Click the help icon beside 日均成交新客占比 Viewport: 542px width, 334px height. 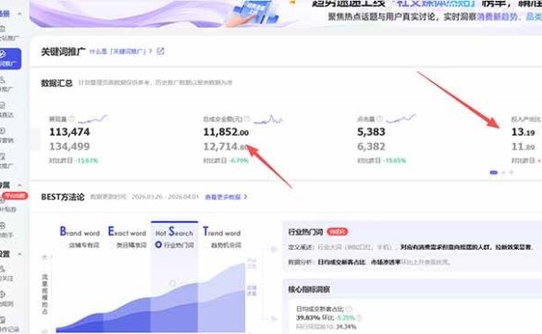pyautogui.click(x=349, y=309)
